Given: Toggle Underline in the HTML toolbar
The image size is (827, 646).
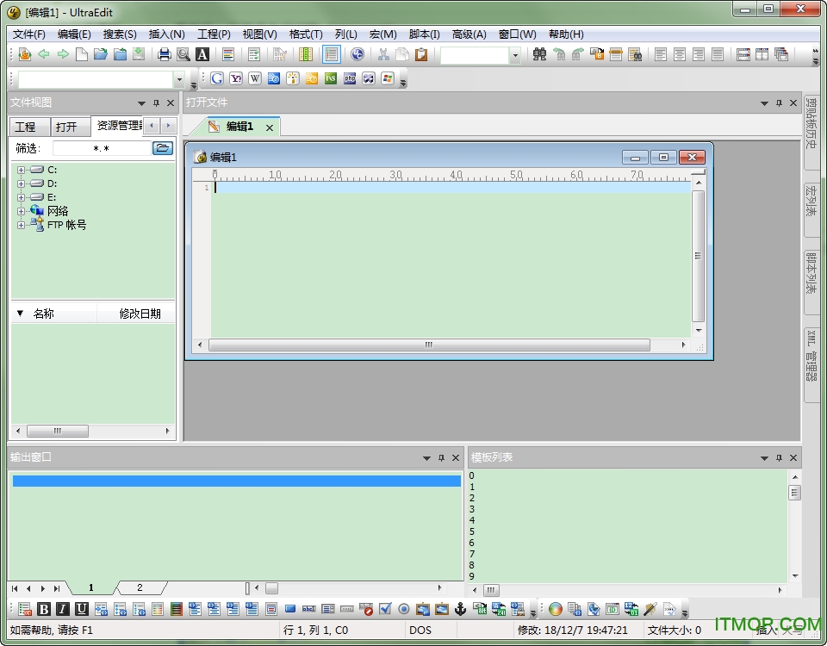Looking at the screenshot, I should coord(82,609).
